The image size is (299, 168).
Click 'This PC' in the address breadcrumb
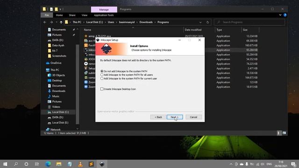[77, 22]
